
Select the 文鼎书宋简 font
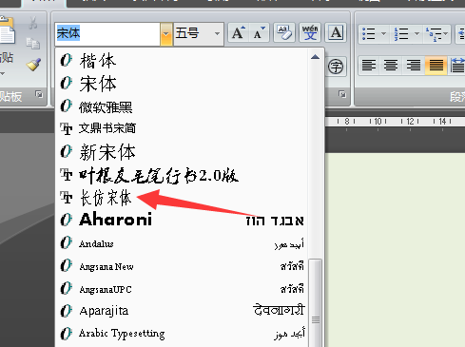[x=183, y=128]
